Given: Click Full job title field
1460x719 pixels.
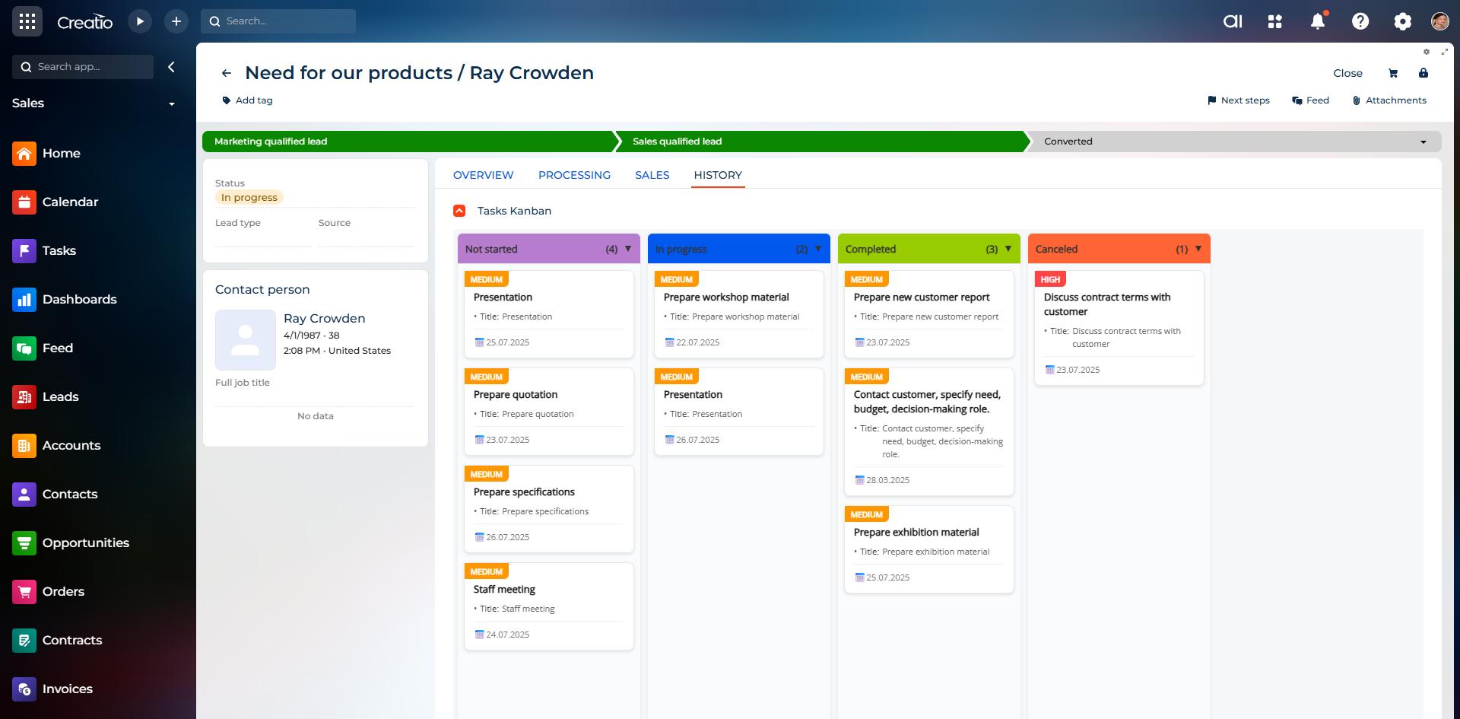Looking at the screenshot, I should pyautogui.click(x=315, y=392).
